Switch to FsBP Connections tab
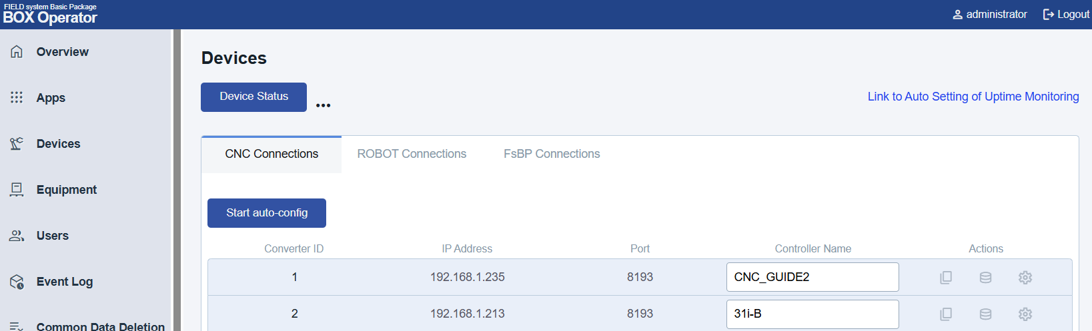The height and width of the screenshot is (331, 1092). click(552, 154)
